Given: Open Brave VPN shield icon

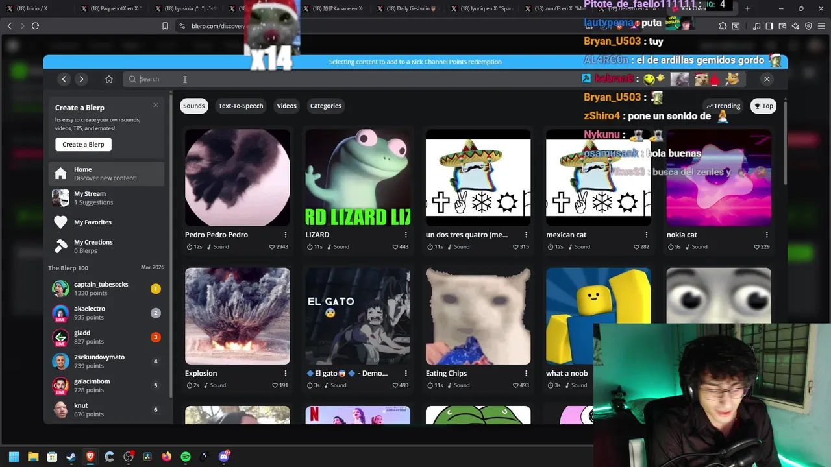Looking at the screenshot, I should point(808,26).
